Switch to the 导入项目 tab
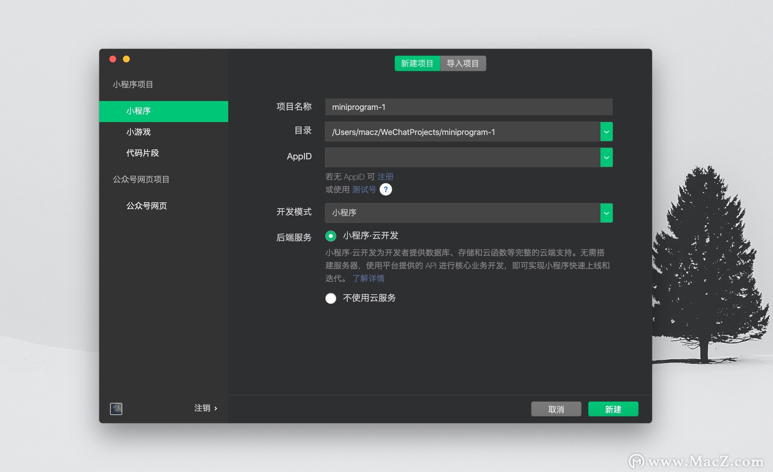This screenshot has width=773, height=472. (x=463, y=63)
